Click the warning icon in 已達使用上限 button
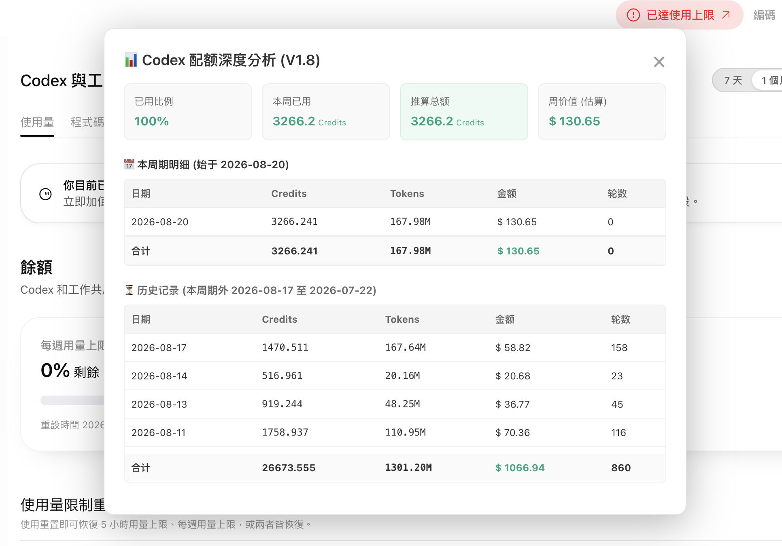The image size is (782, 546). [633, 15]
